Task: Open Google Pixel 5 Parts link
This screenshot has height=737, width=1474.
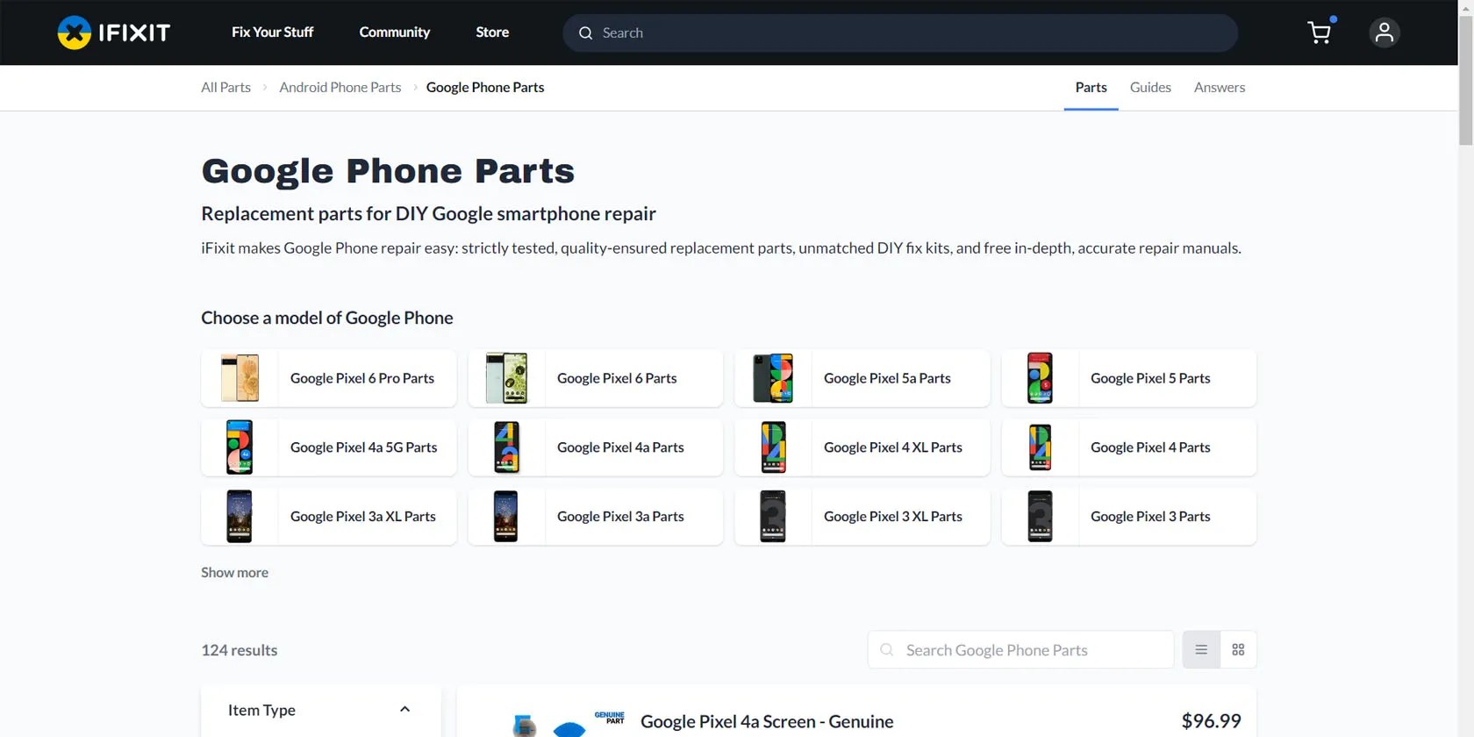Action: pyautogui.click(x=1150, y=378)
